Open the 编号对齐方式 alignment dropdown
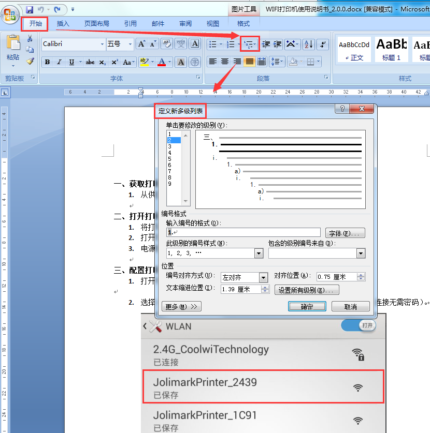 263,277
